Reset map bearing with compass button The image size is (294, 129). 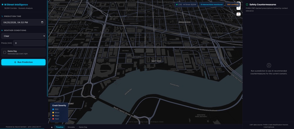click(238, 14)
